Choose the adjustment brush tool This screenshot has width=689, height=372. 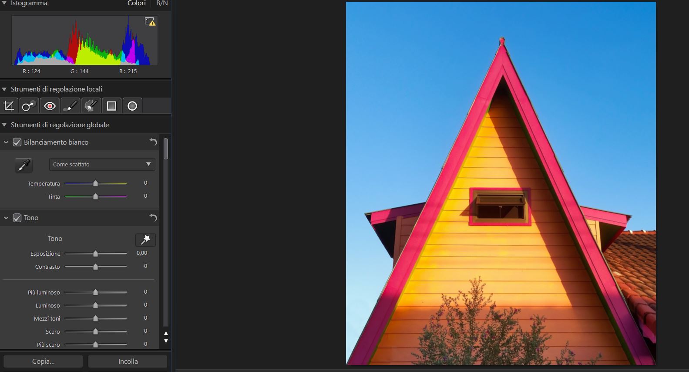pyautogui.click(x=70, y=106)
